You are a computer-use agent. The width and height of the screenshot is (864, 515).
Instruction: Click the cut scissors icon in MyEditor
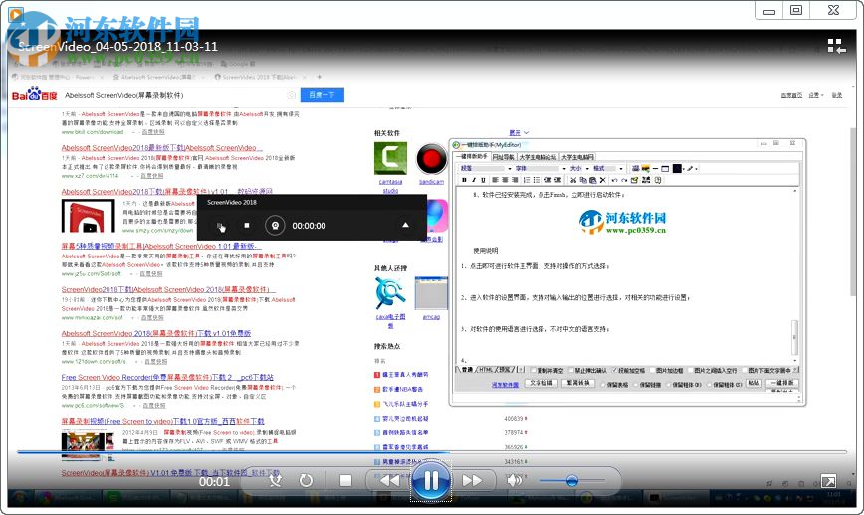pyautogui.click(x=573, y=180)
